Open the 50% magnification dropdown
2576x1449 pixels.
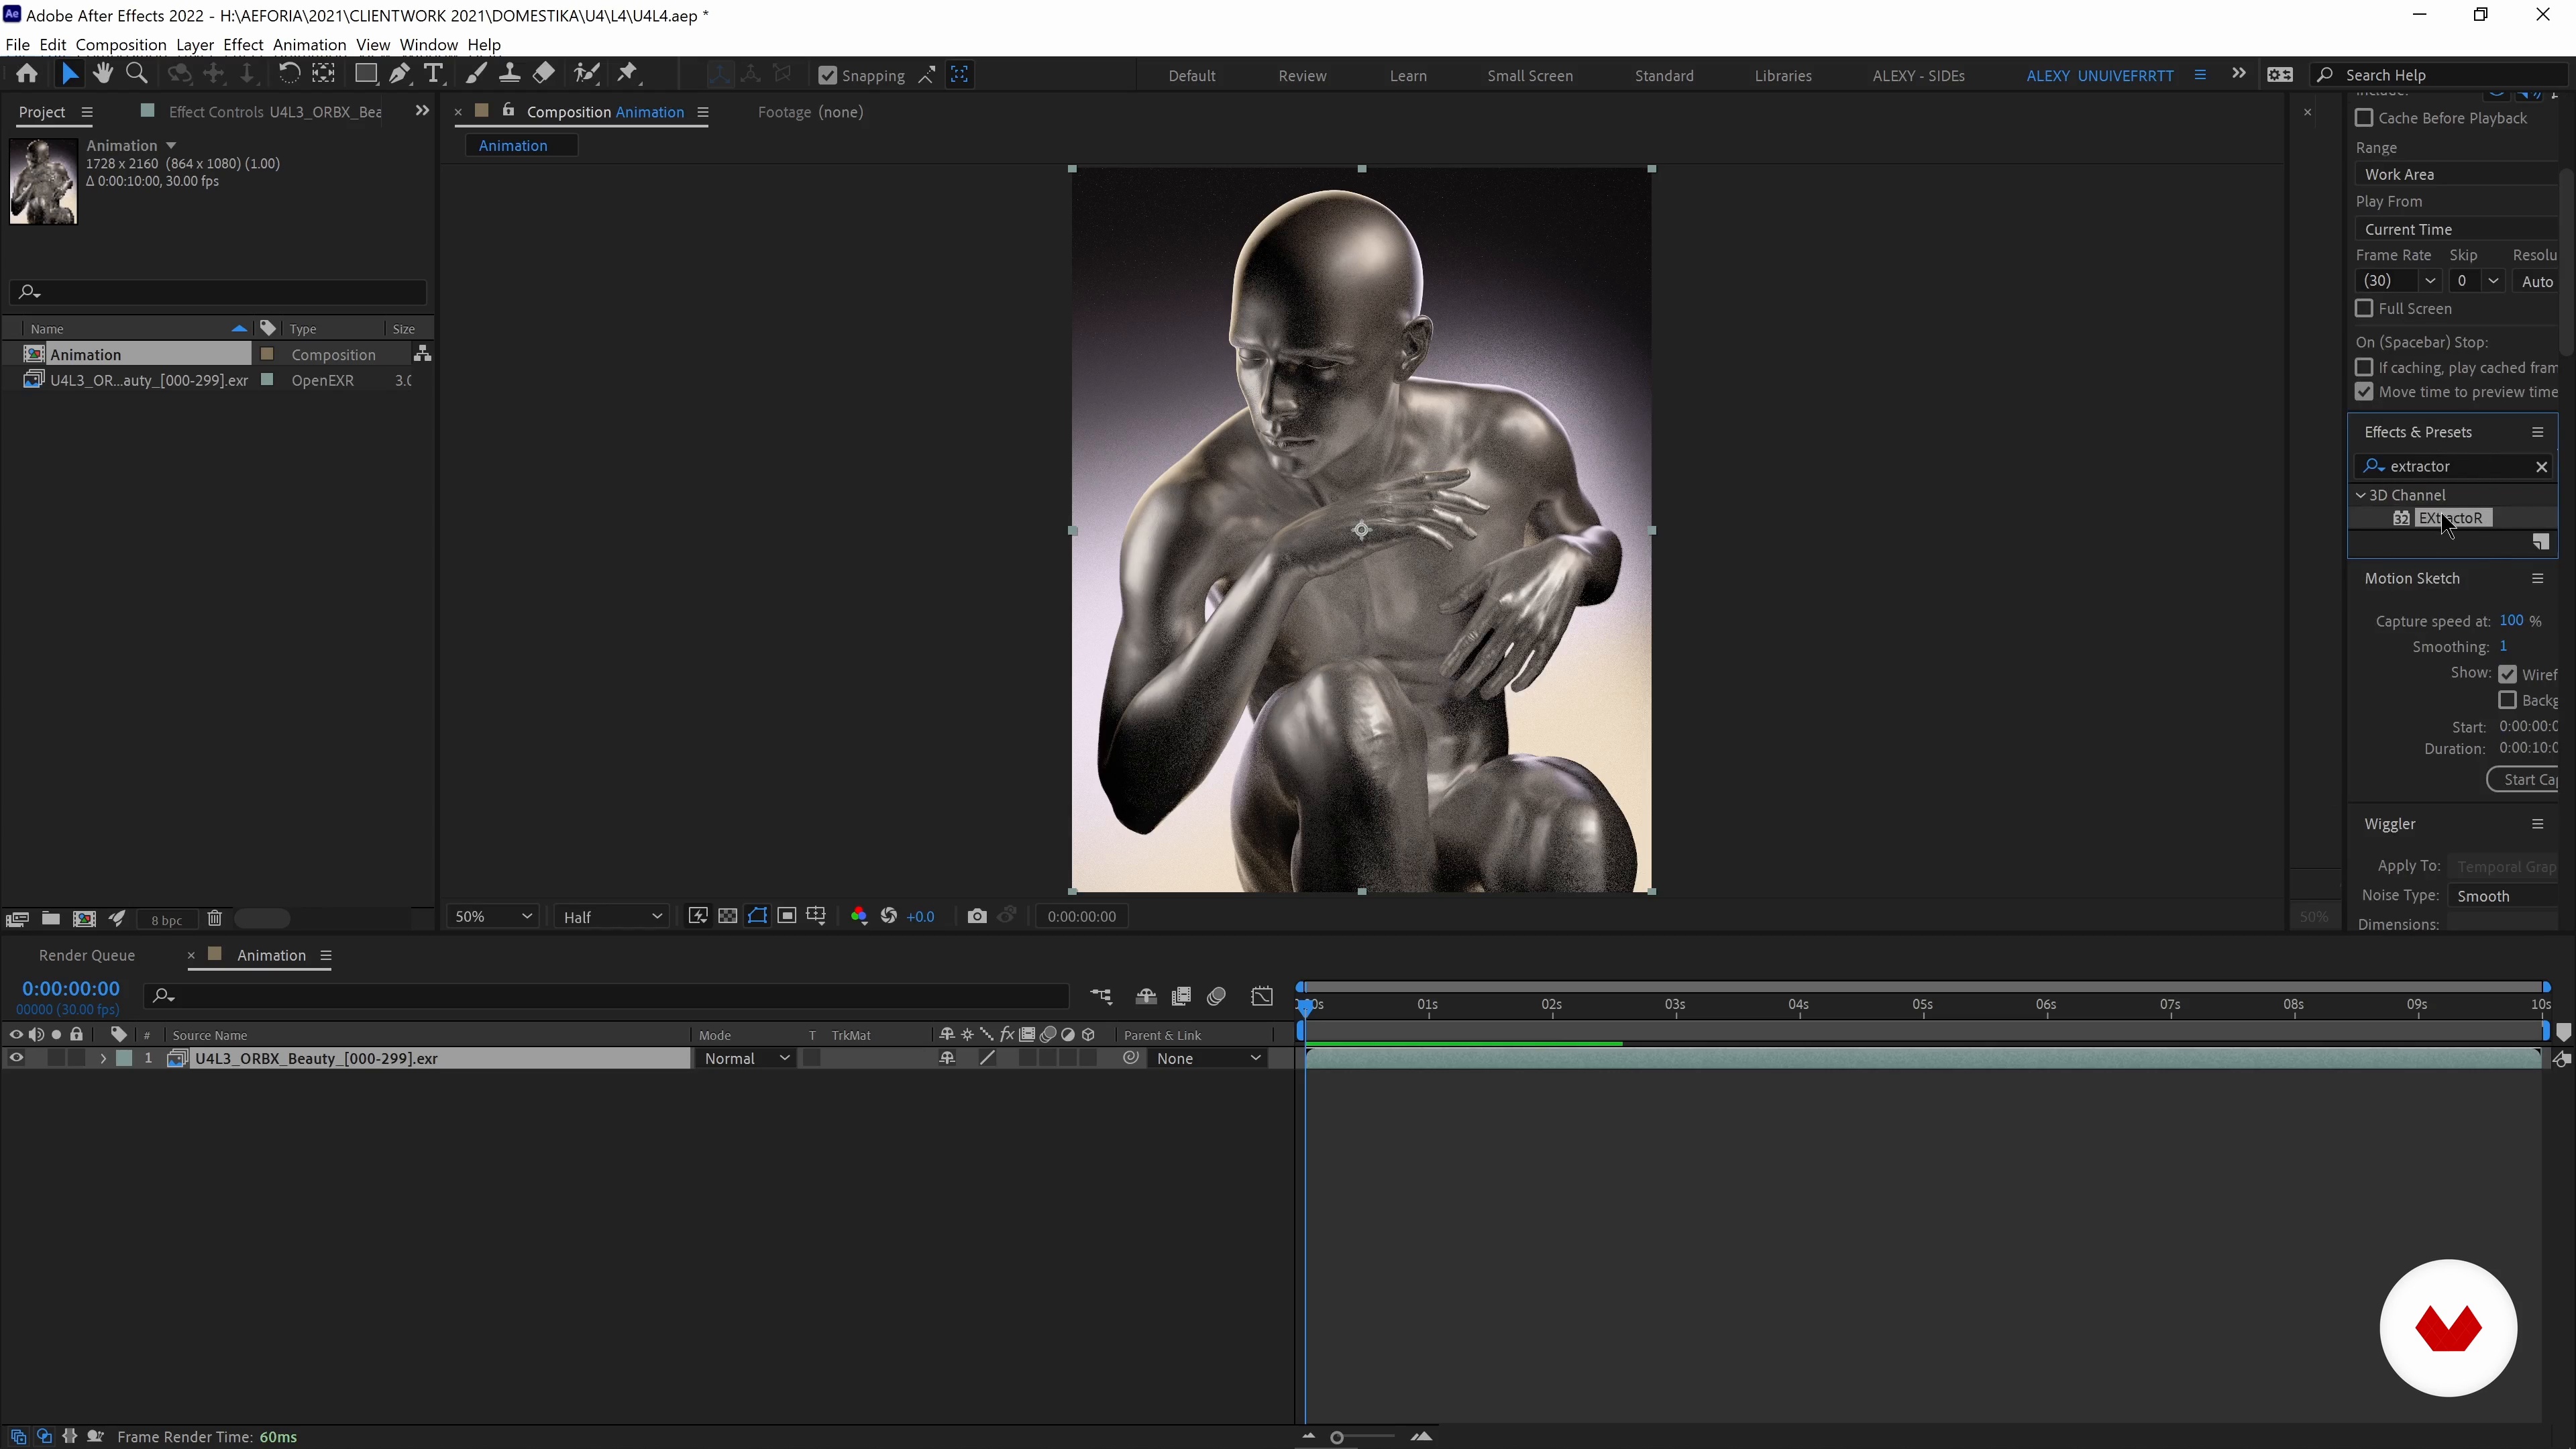[x=493, y=917]
